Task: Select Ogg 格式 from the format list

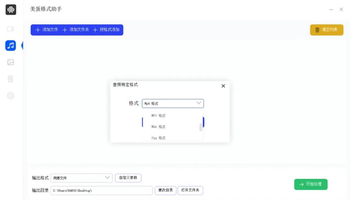Action: coord(158,137)
